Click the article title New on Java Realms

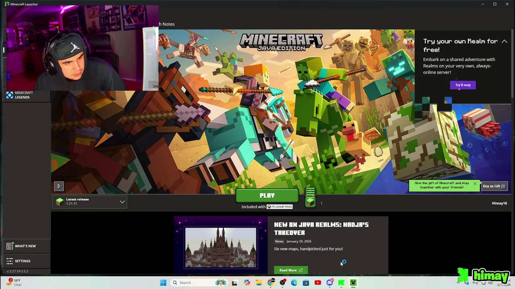pos(321,228)
